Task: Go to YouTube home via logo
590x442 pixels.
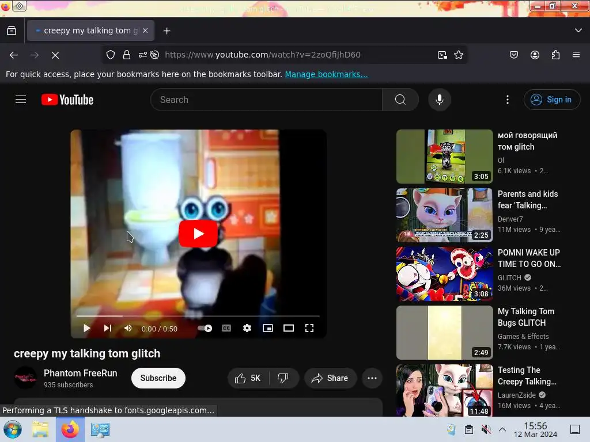Action: tap(67, 100)
